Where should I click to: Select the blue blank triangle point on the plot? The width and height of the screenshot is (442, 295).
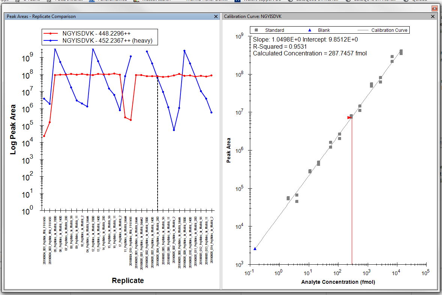pyautogui.click(x=255, y=249)
